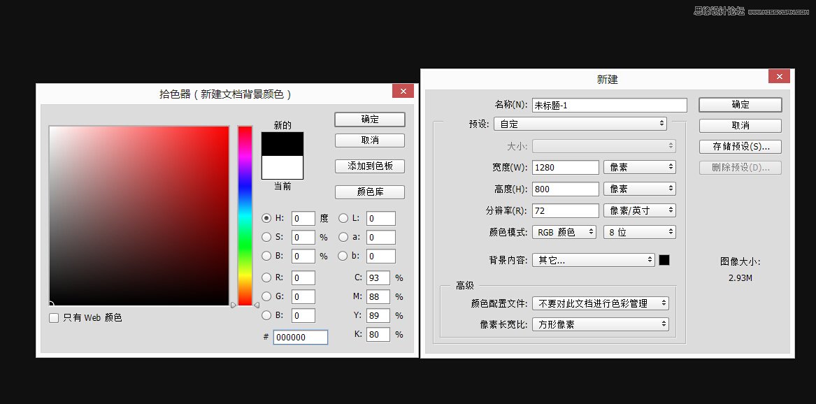Click the hex color code field
This screenshot has width=816, height=404.
coord(300,338)
